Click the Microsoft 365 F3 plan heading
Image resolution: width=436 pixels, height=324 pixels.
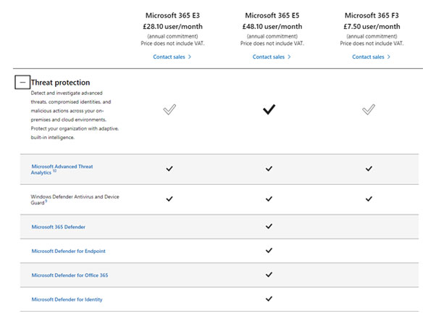point(372,16)
